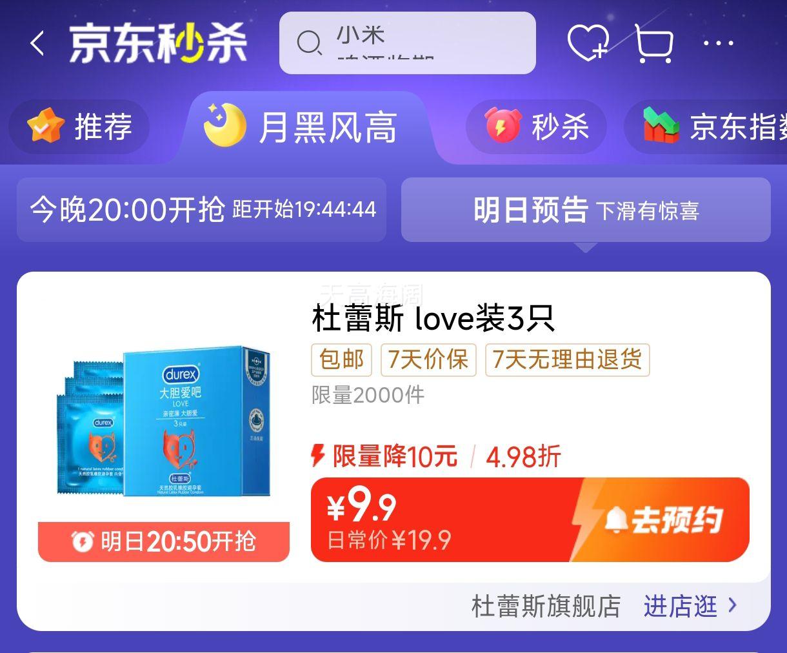Viewport: 787px width, 653px height.
Task: Click the 杜蕾斯 love装3只 product title
Action: click(x=433, y=318)
